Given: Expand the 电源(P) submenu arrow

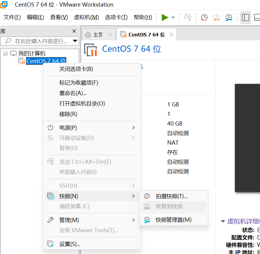Looking at the screenshot, I should pyautogui.click(x=133, y=128).
